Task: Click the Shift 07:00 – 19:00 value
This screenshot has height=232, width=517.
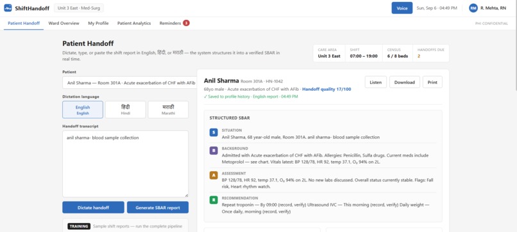Action: point(364,56)
